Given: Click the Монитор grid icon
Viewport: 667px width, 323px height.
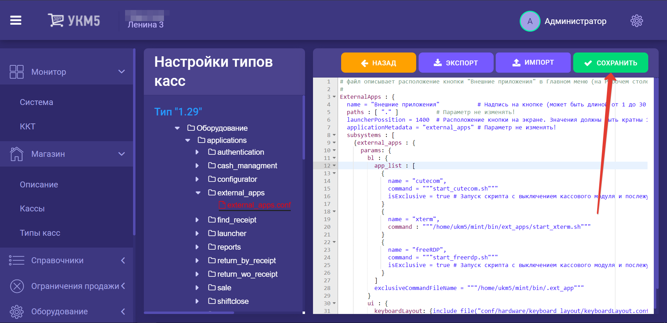Looking at the screenshot, I should point(17,72).
